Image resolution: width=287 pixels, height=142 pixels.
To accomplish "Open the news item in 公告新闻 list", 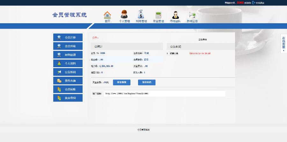I will (x=174, y=53).
